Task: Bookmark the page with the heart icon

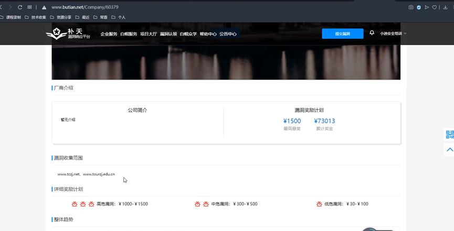Action: coord(434,7)
